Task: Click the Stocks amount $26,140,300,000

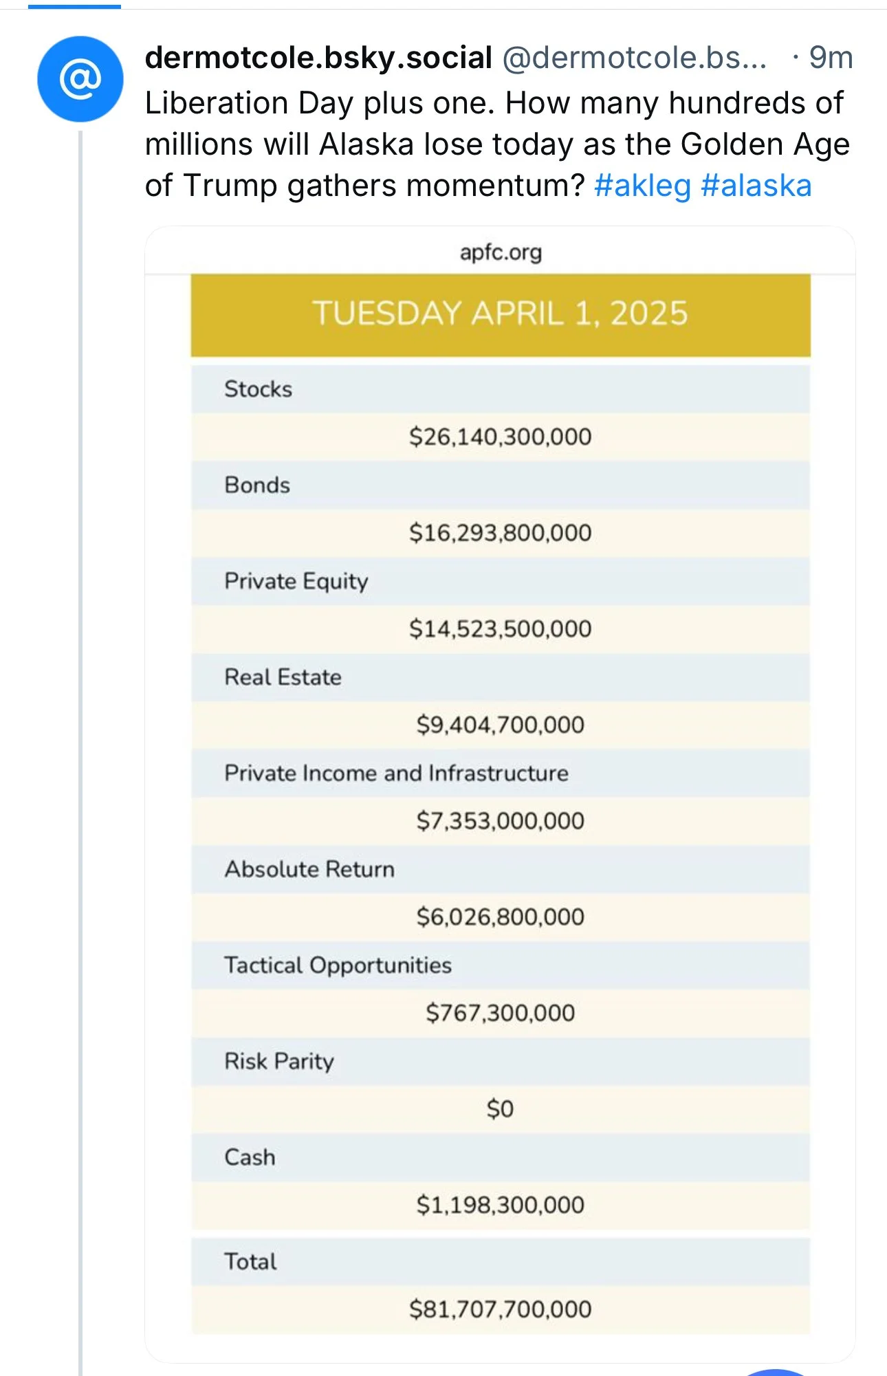Action: pos(500,437)
